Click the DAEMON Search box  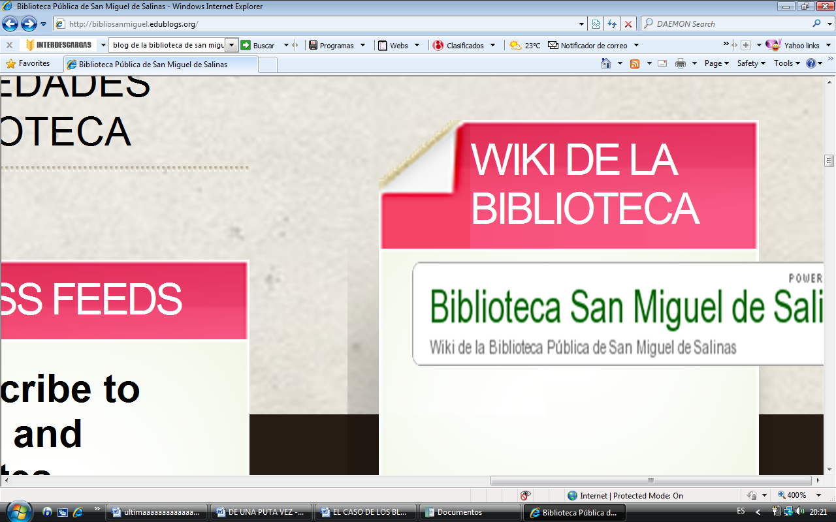click(726, 24)
